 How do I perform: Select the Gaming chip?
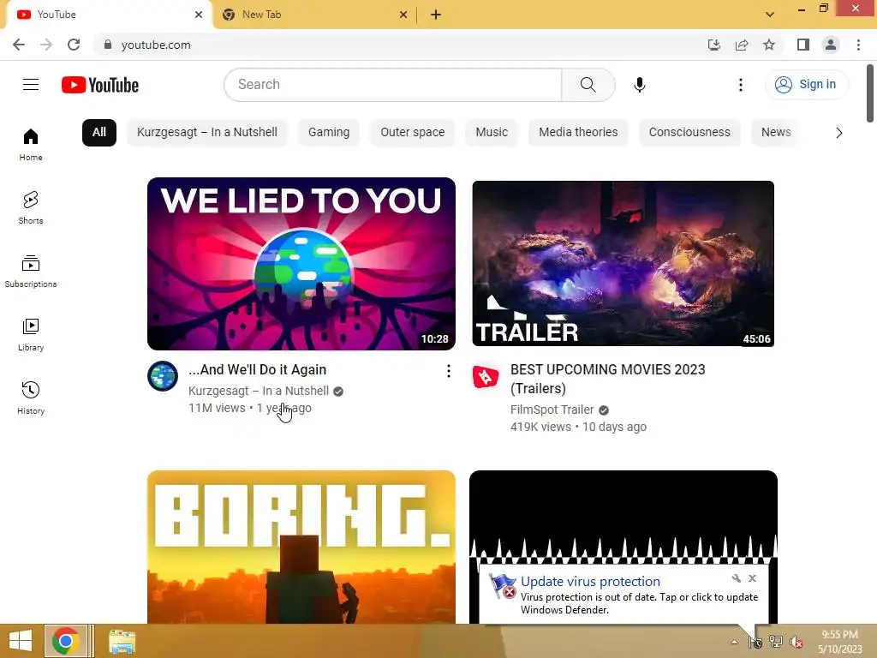[329, 133]
